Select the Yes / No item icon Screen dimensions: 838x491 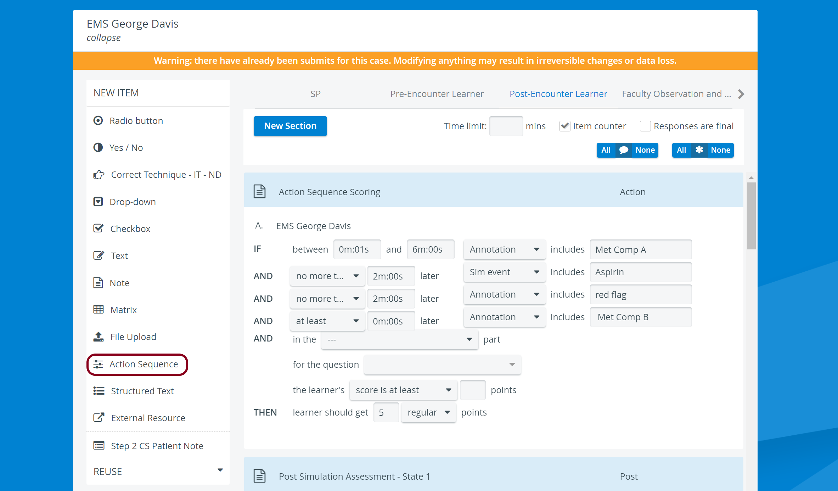coord(98,147)
